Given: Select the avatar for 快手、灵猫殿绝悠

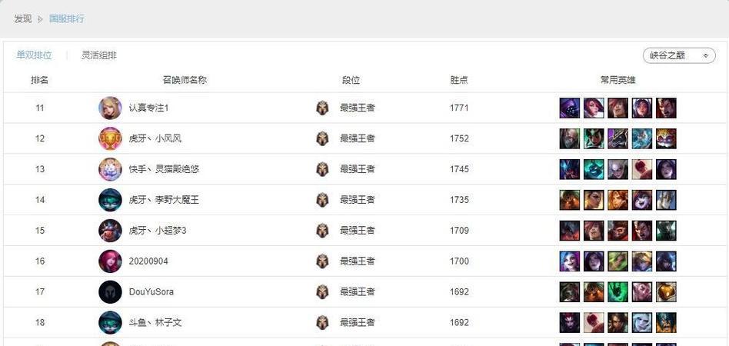Looking at the screenshot, I should coord(110,169).
